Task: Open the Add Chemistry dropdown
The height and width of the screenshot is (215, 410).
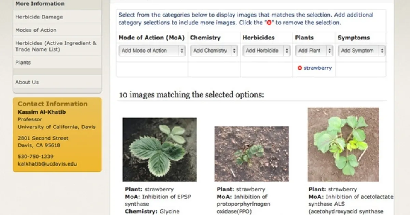Action: tap(214, 51)
